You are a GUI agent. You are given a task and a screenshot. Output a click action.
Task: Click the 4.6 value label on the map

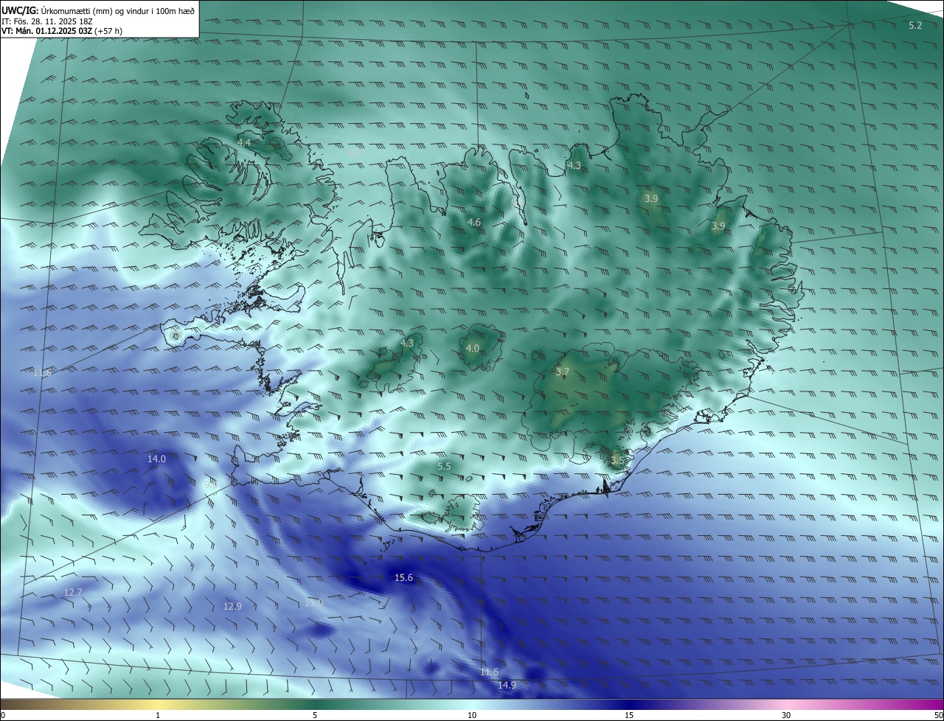[x=474, y=222]
